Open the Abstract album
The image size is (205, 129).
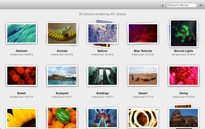click(21, 33)
